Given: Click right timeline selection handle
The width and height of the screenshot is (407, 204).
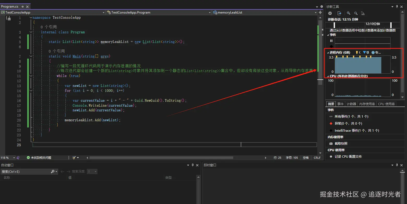Looking at the screenshot, I should [x=391, y=25].
